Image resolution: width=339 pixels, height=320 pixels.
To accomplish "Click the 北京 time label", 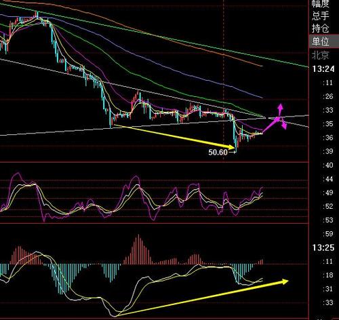I will (x=320, y=56).
